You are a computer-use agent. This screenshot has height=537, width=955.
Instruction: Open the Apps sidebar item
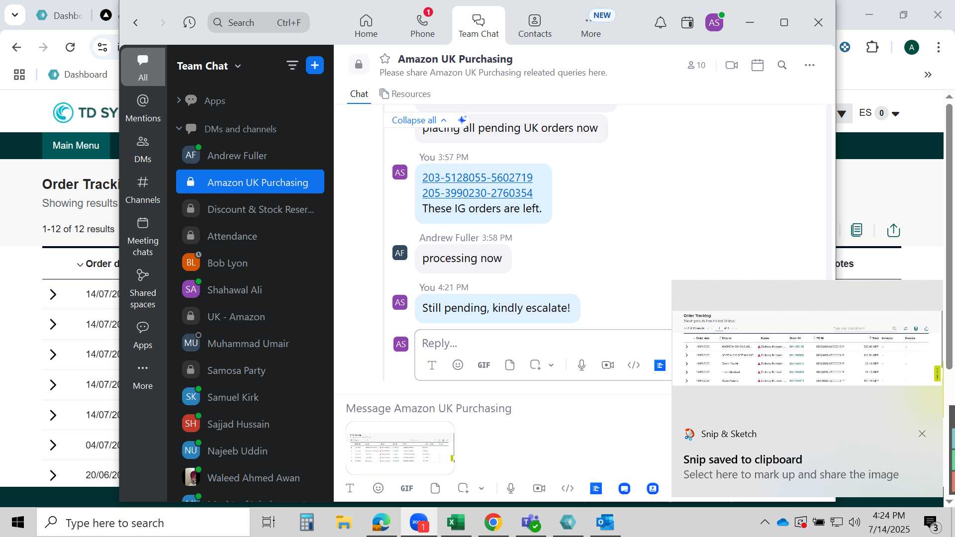click(x=143, y=335)
